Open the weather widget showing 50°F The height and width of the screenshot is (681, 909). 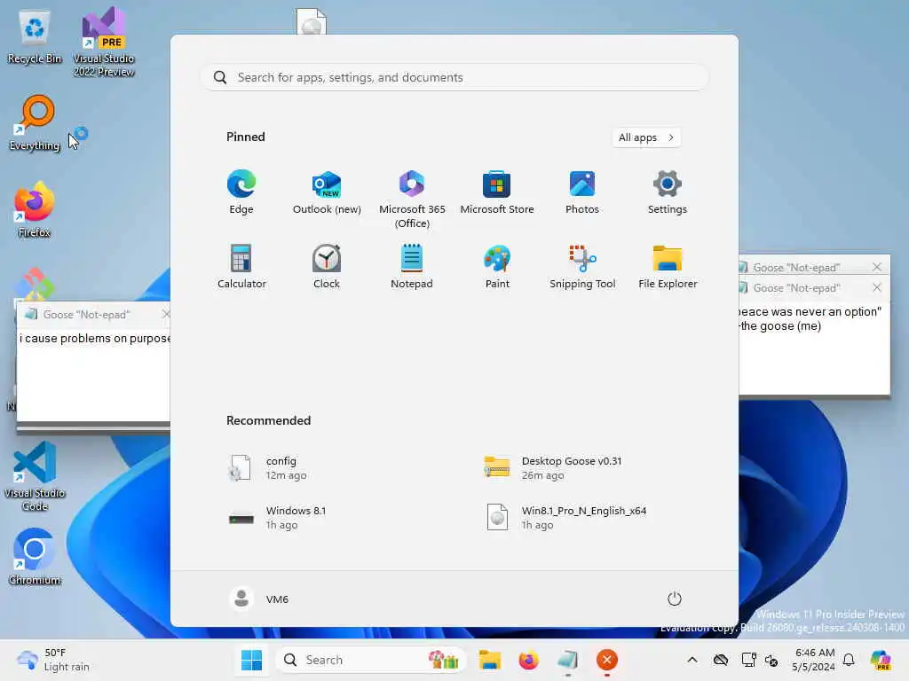53,660
